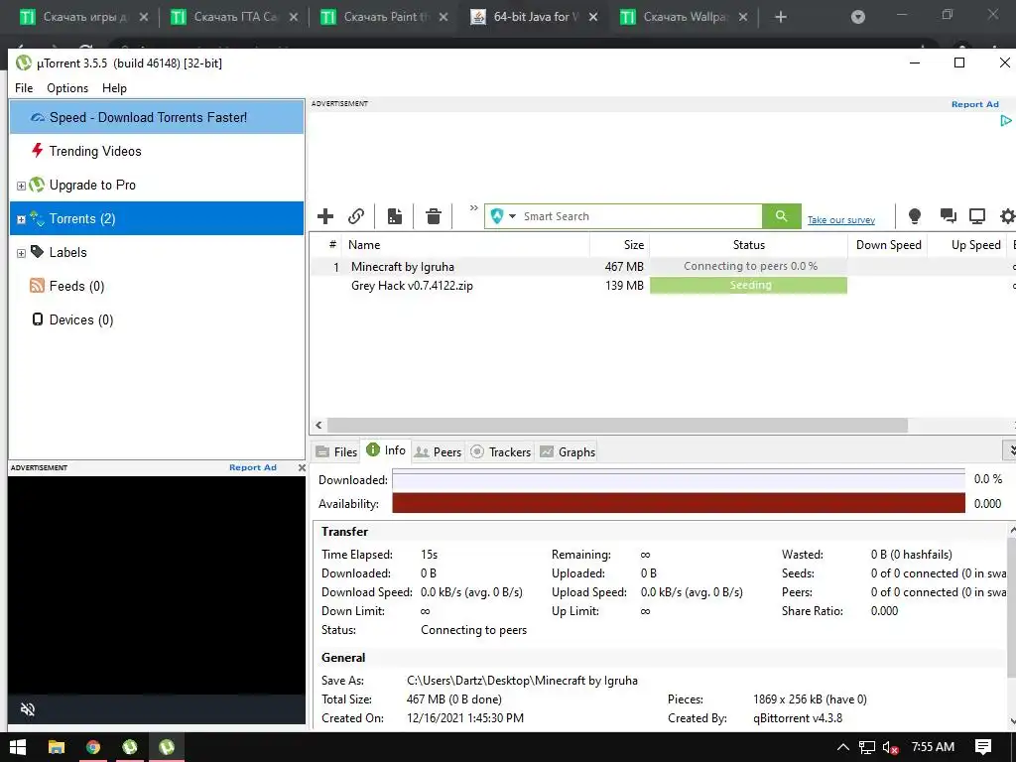This screenshot has height=762, width=1016.
Task: Sort by Up Speed column header
Action: coord(968,245)
